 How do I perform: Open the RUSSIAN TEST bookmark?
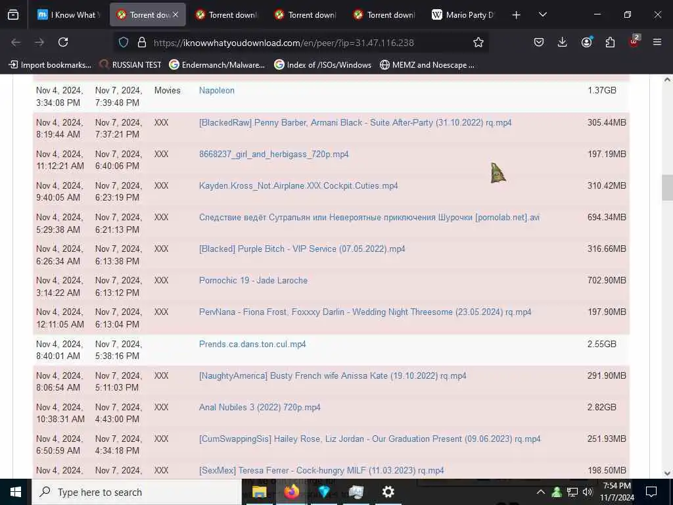(x=130, y=65)
